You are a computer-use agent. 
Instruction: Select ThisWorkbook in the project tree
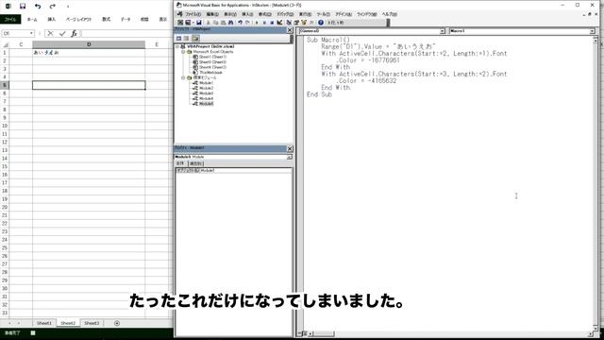click(210, 73)
